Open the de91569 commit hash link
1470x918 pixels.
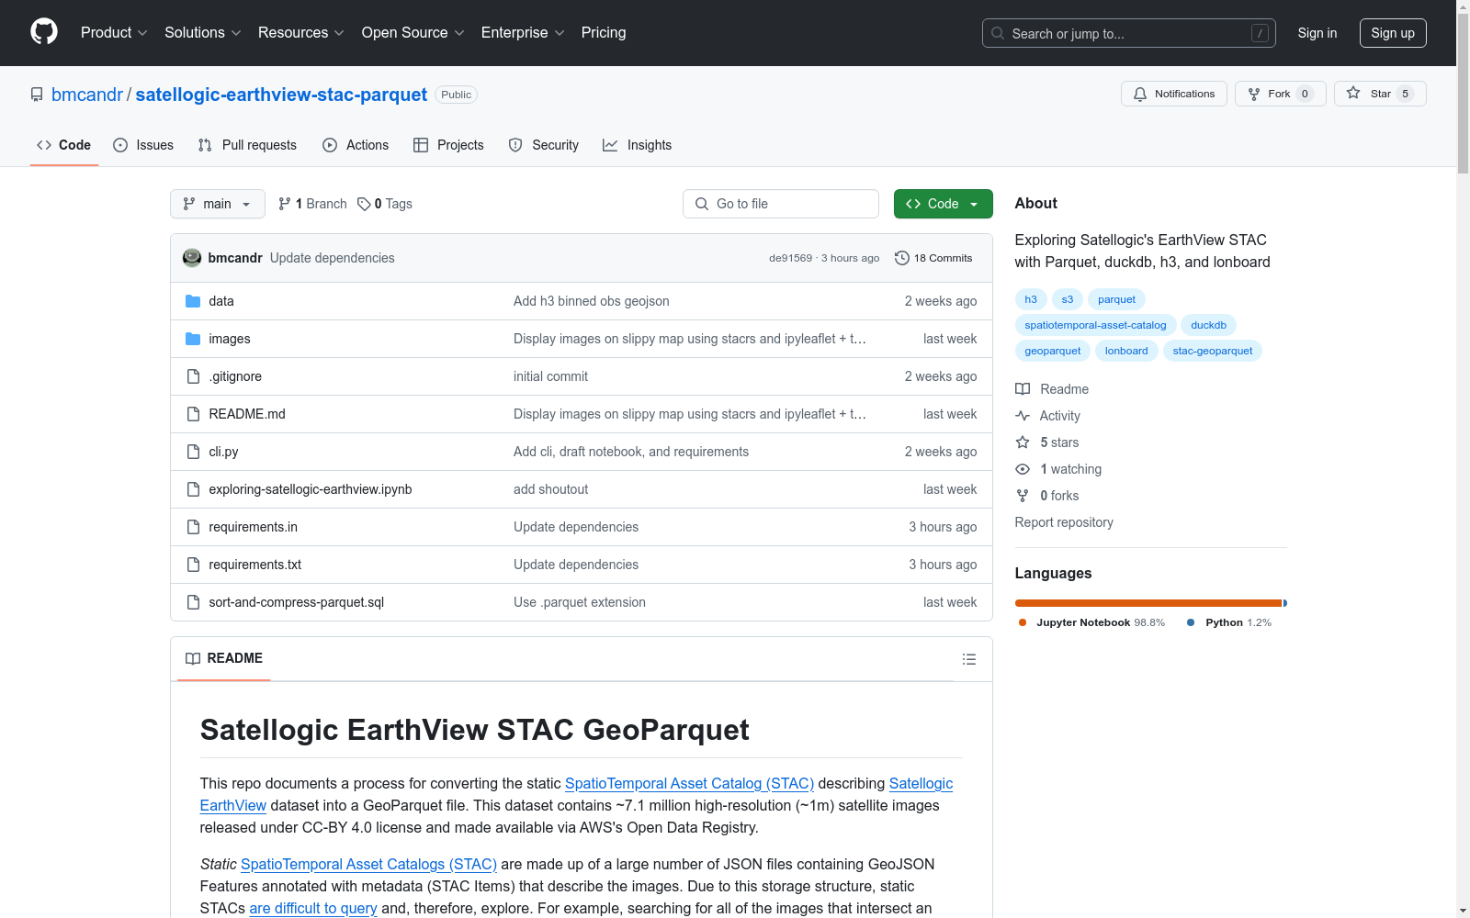790,258
